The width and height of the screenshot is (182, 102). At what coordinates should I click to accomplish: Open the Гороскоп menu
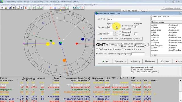(x=5, y=5)
